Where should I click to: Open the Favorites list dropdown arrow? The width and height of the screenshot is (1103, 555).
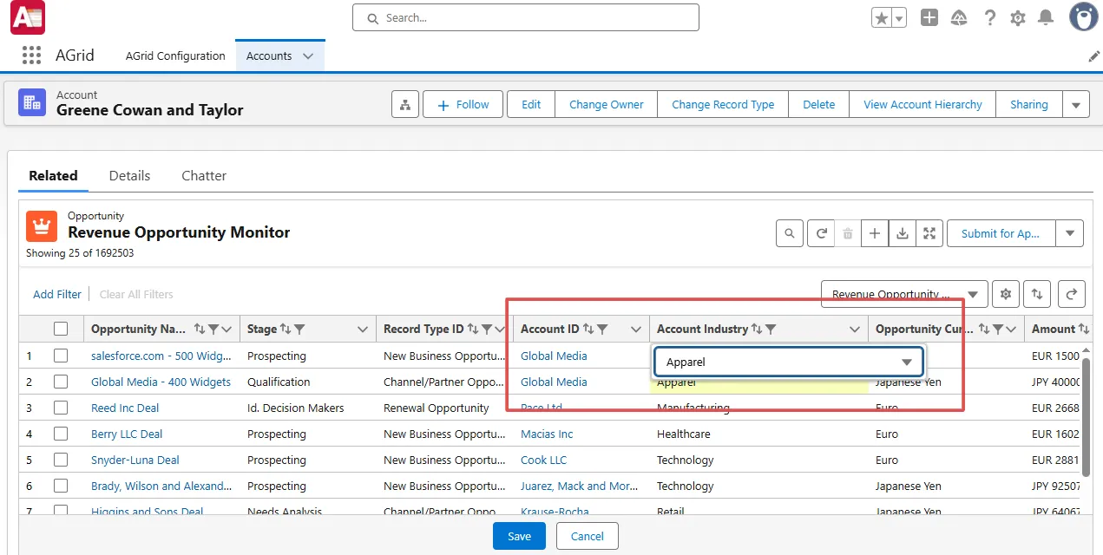[x=899, y=18]
